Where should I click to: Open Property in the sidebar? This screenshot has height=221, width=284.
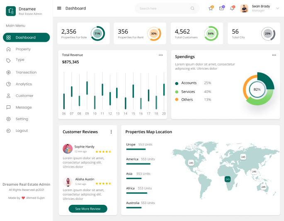[23, 49]
